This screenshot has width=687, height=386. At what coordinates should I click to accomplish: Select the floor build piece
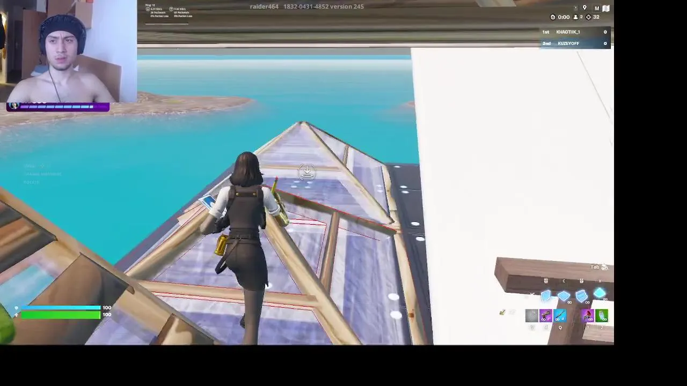(x=564, y=295)
